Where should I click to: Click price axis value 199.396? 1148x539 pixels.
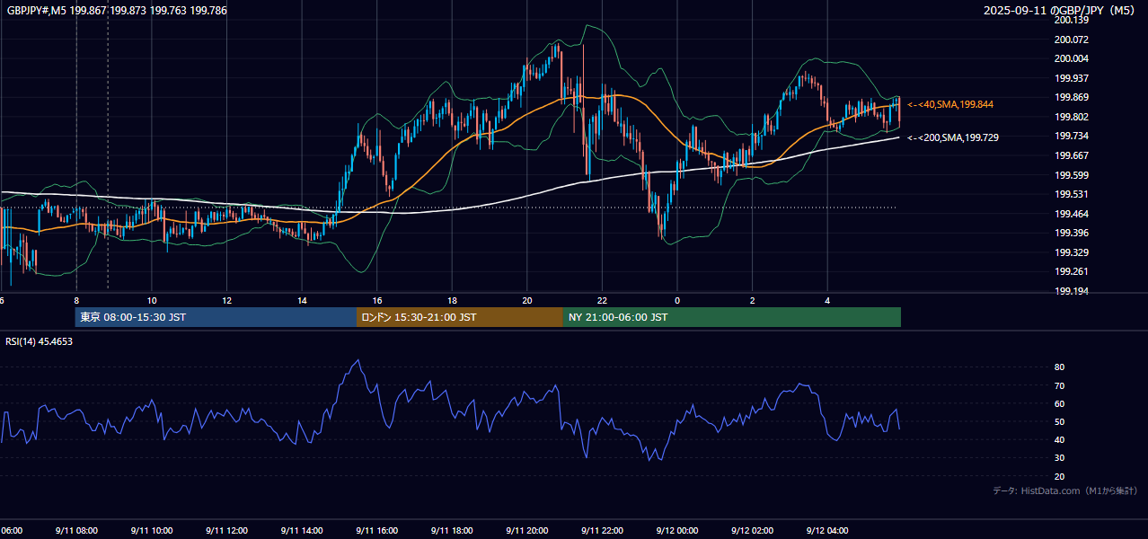1071,233
